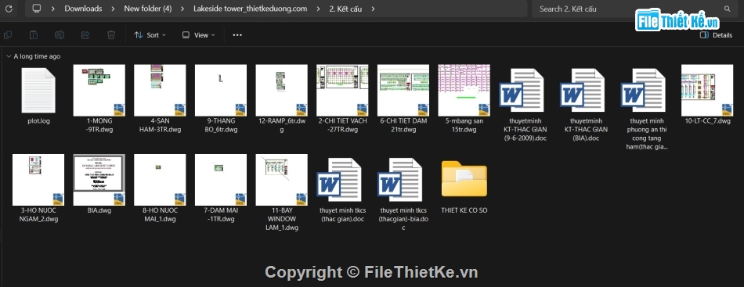Select thuyet minh phuong an thi cong Word icon
Screen dimensions: 744x287
coord(643,90)
